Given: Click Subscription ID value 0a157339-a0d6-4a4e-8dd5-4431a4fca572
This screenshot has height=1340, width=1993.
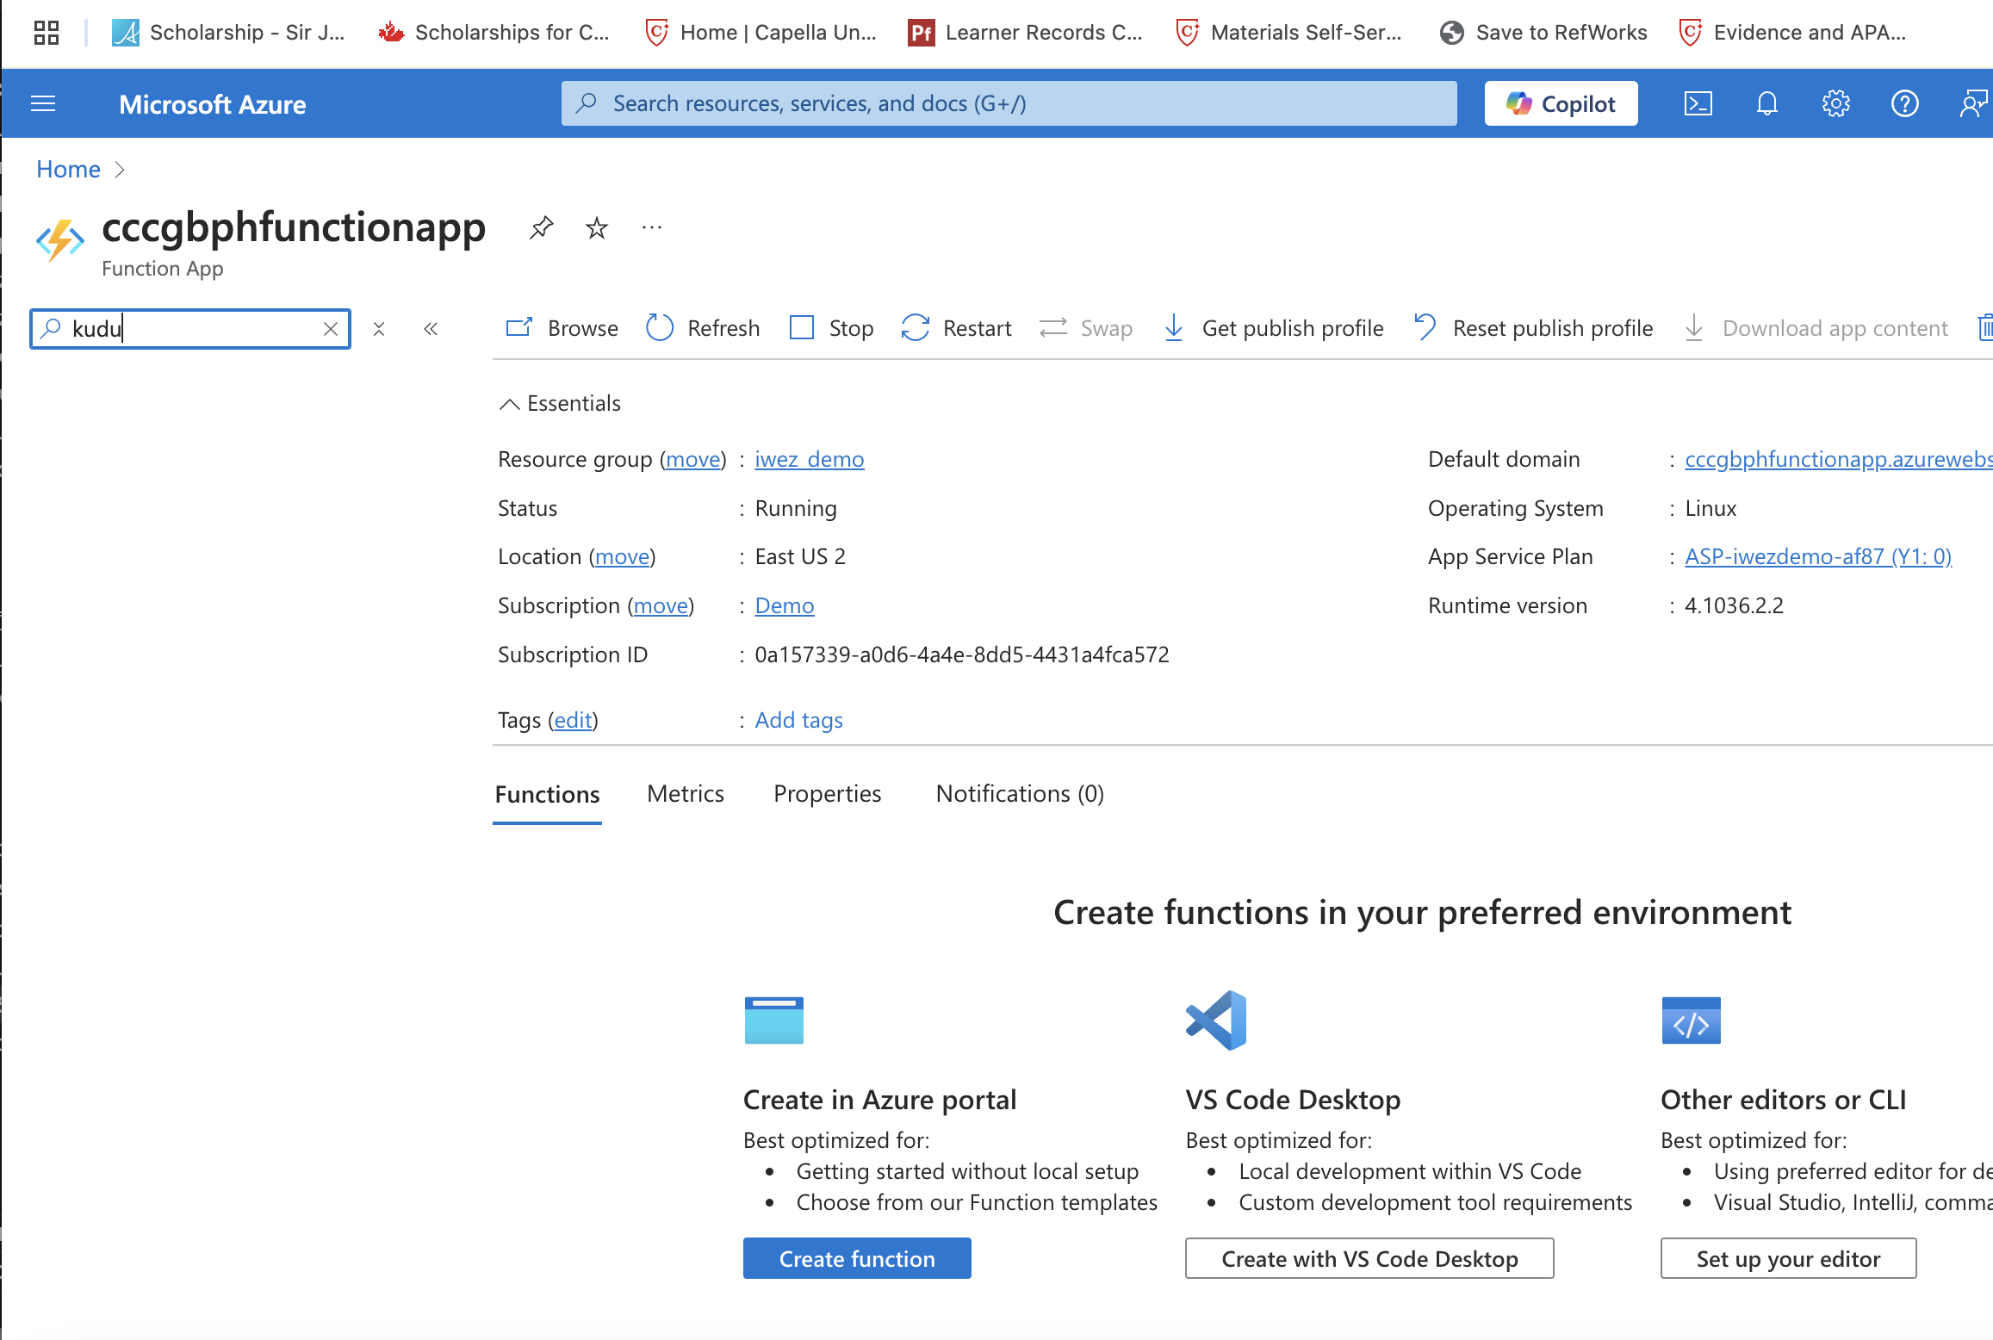Looking at the screenshot, I should (962, 654).
